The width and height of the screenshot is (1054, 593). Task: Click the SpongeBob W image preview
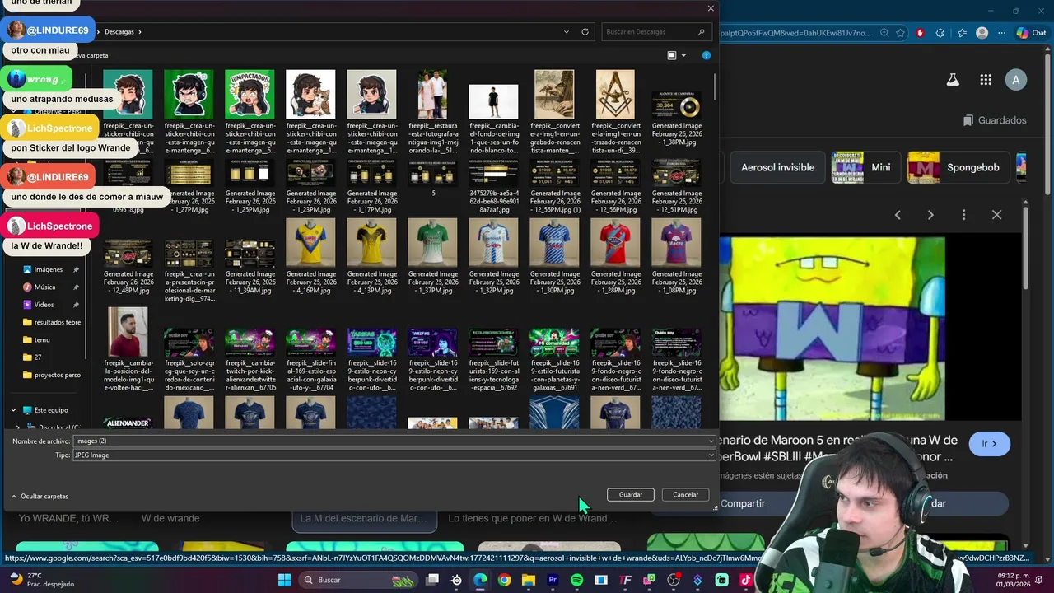[832, 328]
